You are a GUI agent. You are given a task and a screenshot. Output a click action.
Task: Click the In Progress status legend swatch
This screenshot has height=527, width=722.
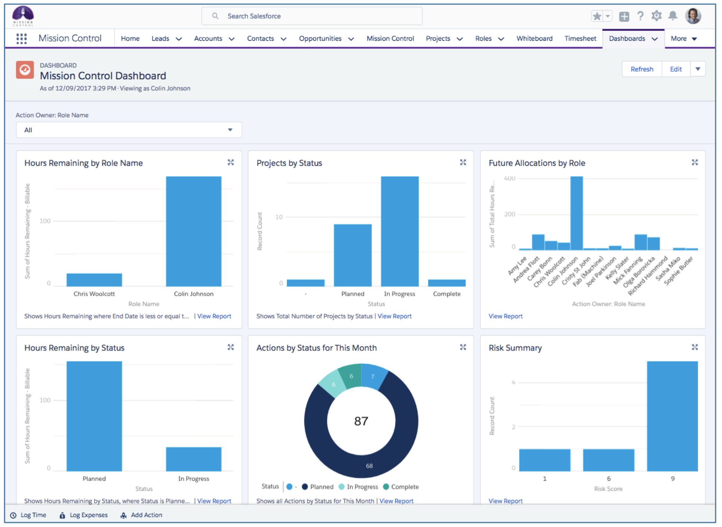click(x=341, y=487)
